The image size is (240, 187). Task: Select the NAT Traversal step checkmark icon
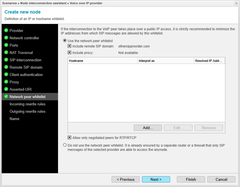click(6, 53)
